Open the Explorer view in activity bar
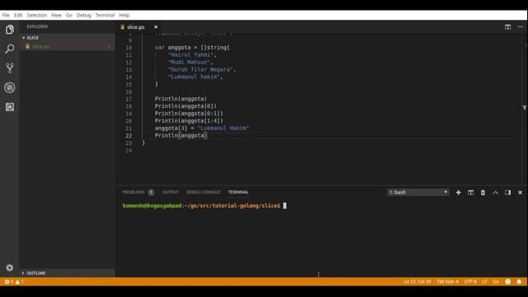Screen dimensions: 528x297 pyautogui.click(x=9, y=30)
